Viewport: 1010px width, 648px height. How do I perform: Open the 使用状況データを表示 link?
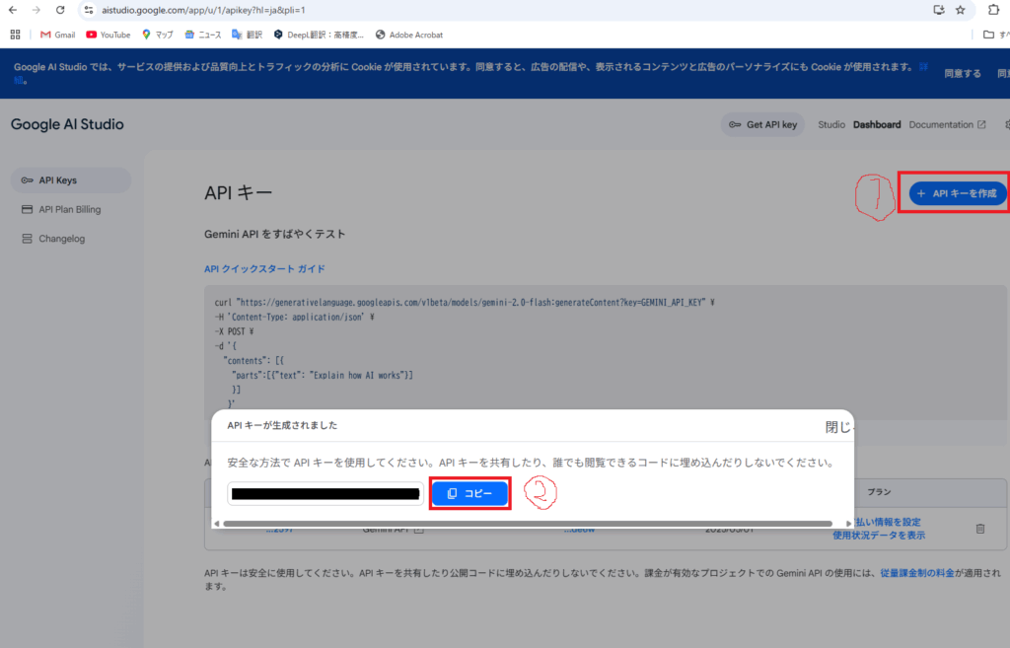tap(879, 536)
